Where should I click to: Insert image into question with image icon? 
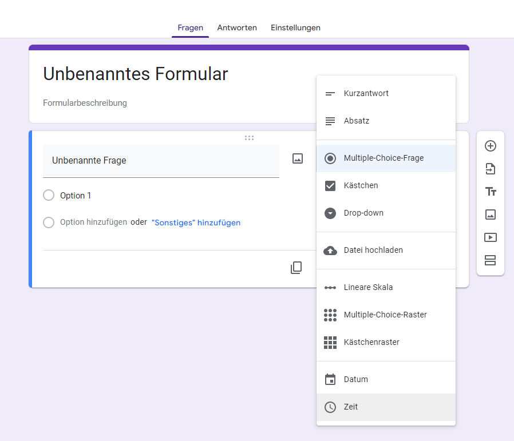click(297, 159)
